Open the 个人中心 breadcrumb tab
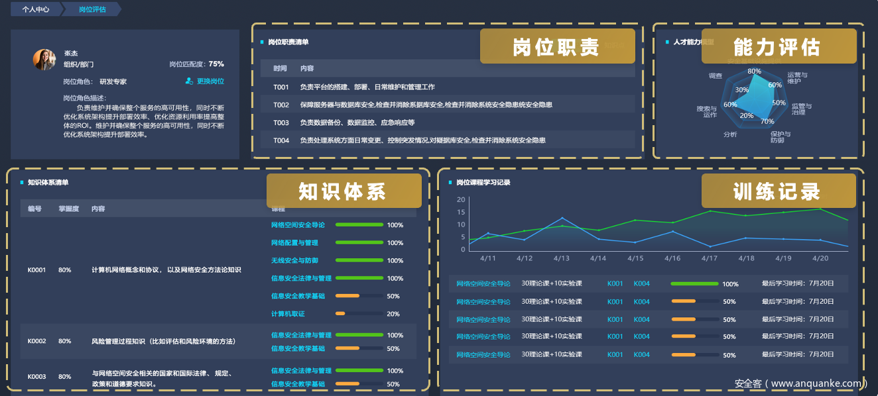 (35, 9)
